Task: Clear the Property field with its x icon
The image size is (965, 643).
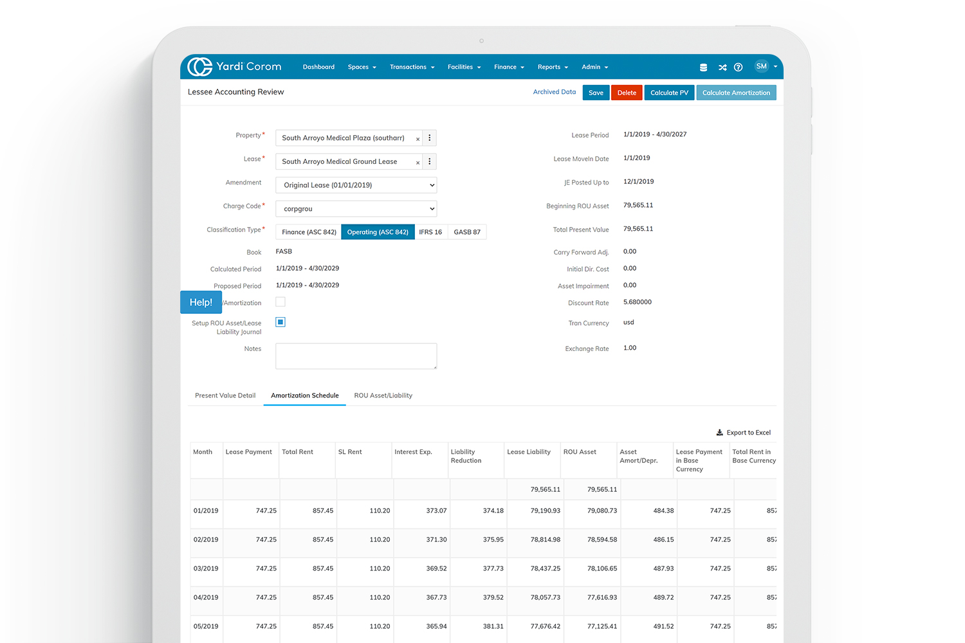Action: click(x=418, y=139)
